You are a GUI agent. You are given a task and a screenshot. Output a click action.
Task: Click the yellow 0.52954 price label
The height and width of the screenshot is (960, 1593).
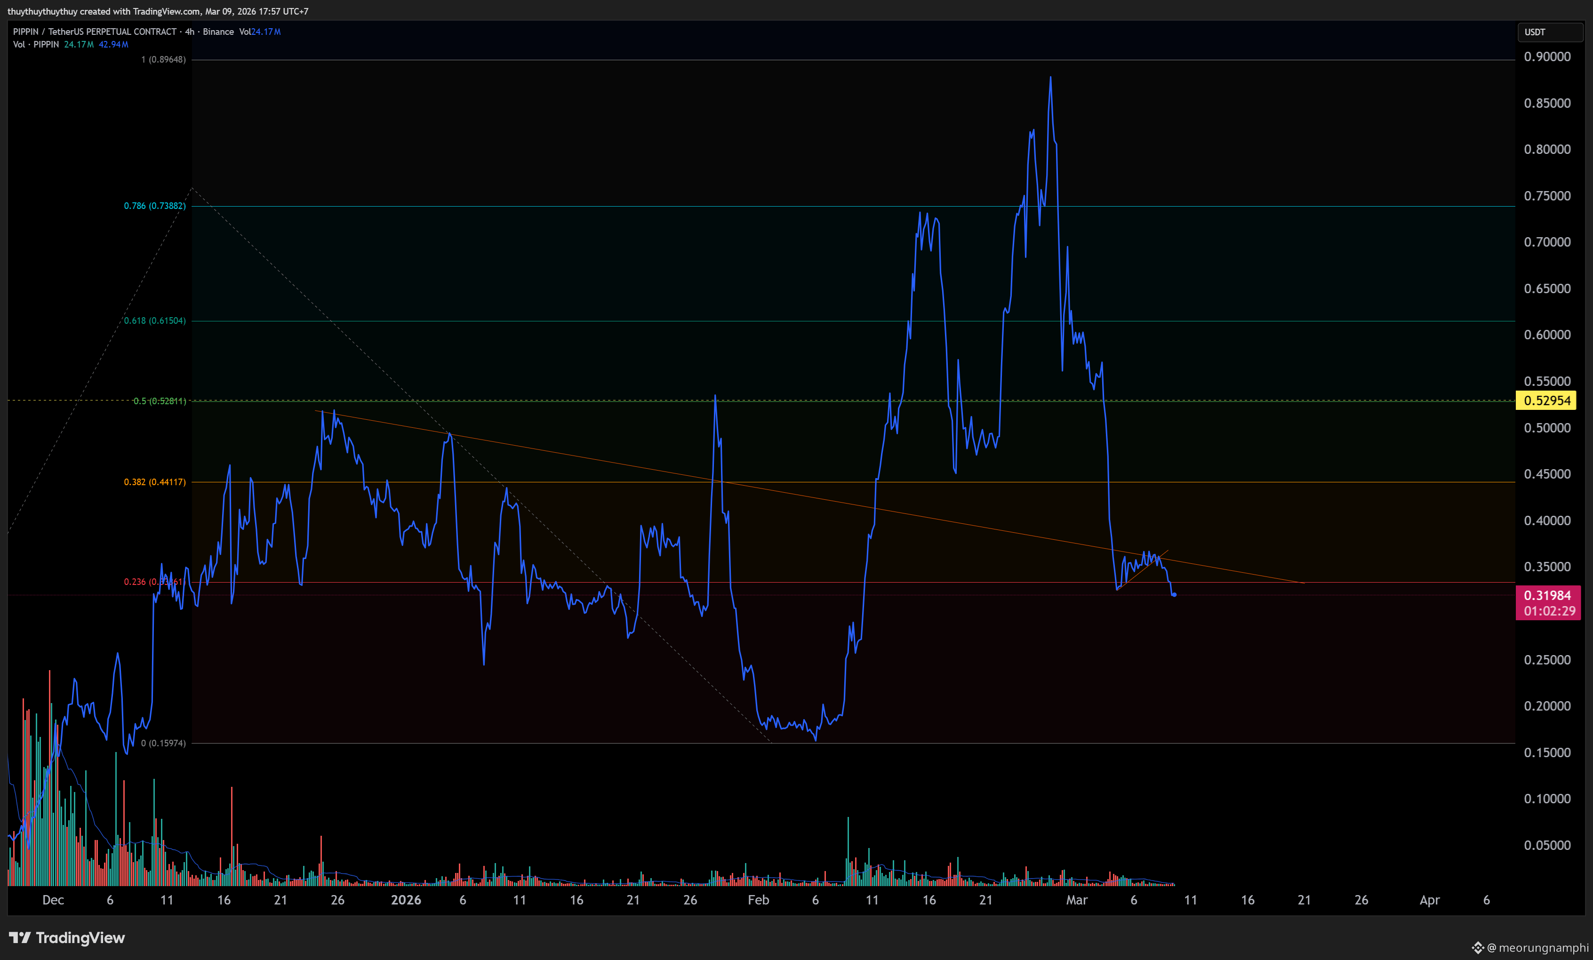1546,400
